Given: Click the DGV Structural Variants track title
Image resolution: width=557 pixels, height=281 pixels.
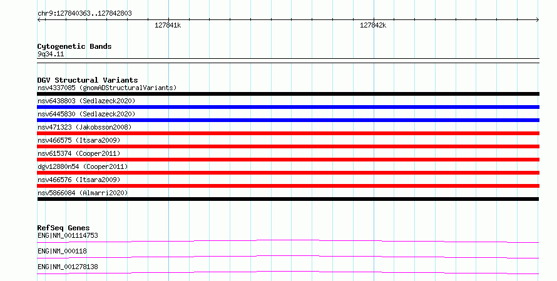Looking at the screenshot, I should pos(88,80).
